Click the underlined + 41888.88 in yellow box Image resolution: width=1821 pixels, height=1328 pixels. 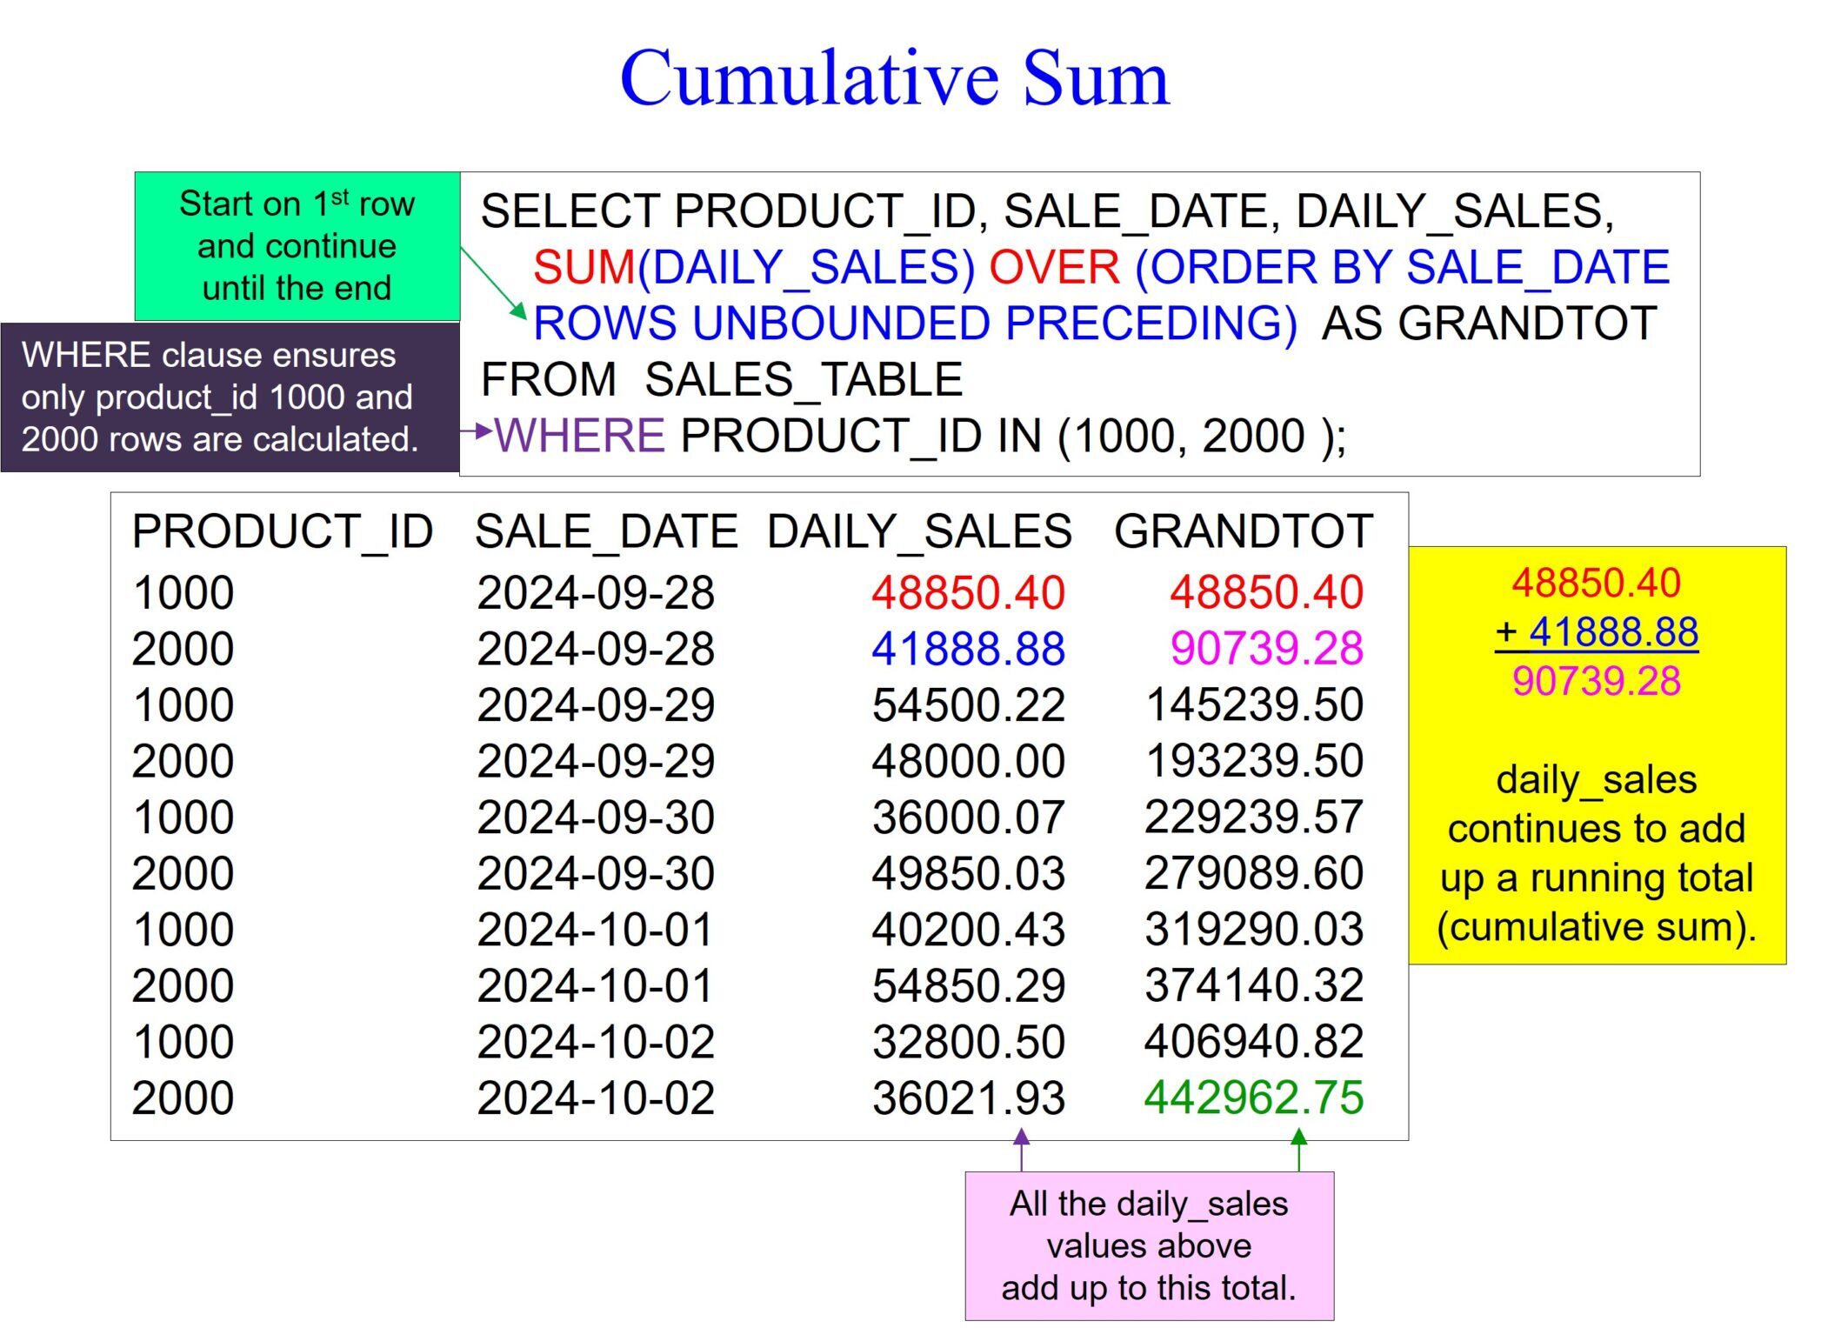click(1597, 632)
